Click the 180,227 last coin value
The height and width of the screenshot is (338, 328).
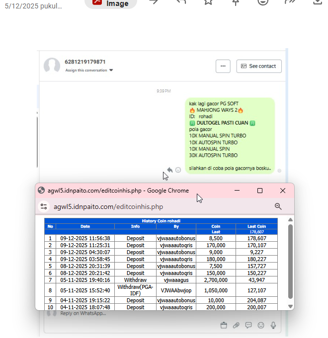click(256, 259)
